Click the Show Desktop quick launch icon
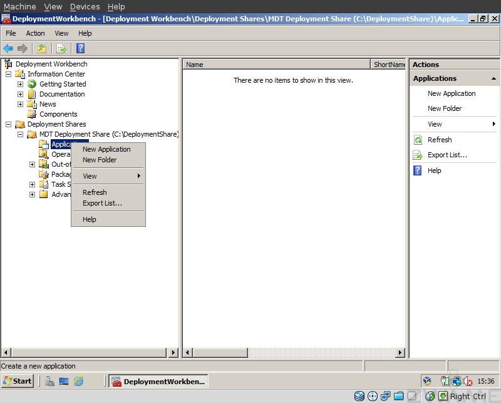 [64, 381]
